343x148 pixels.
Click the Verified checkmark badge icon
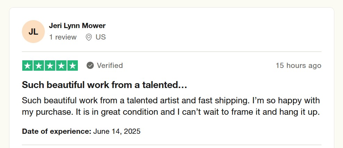point(90,66)
